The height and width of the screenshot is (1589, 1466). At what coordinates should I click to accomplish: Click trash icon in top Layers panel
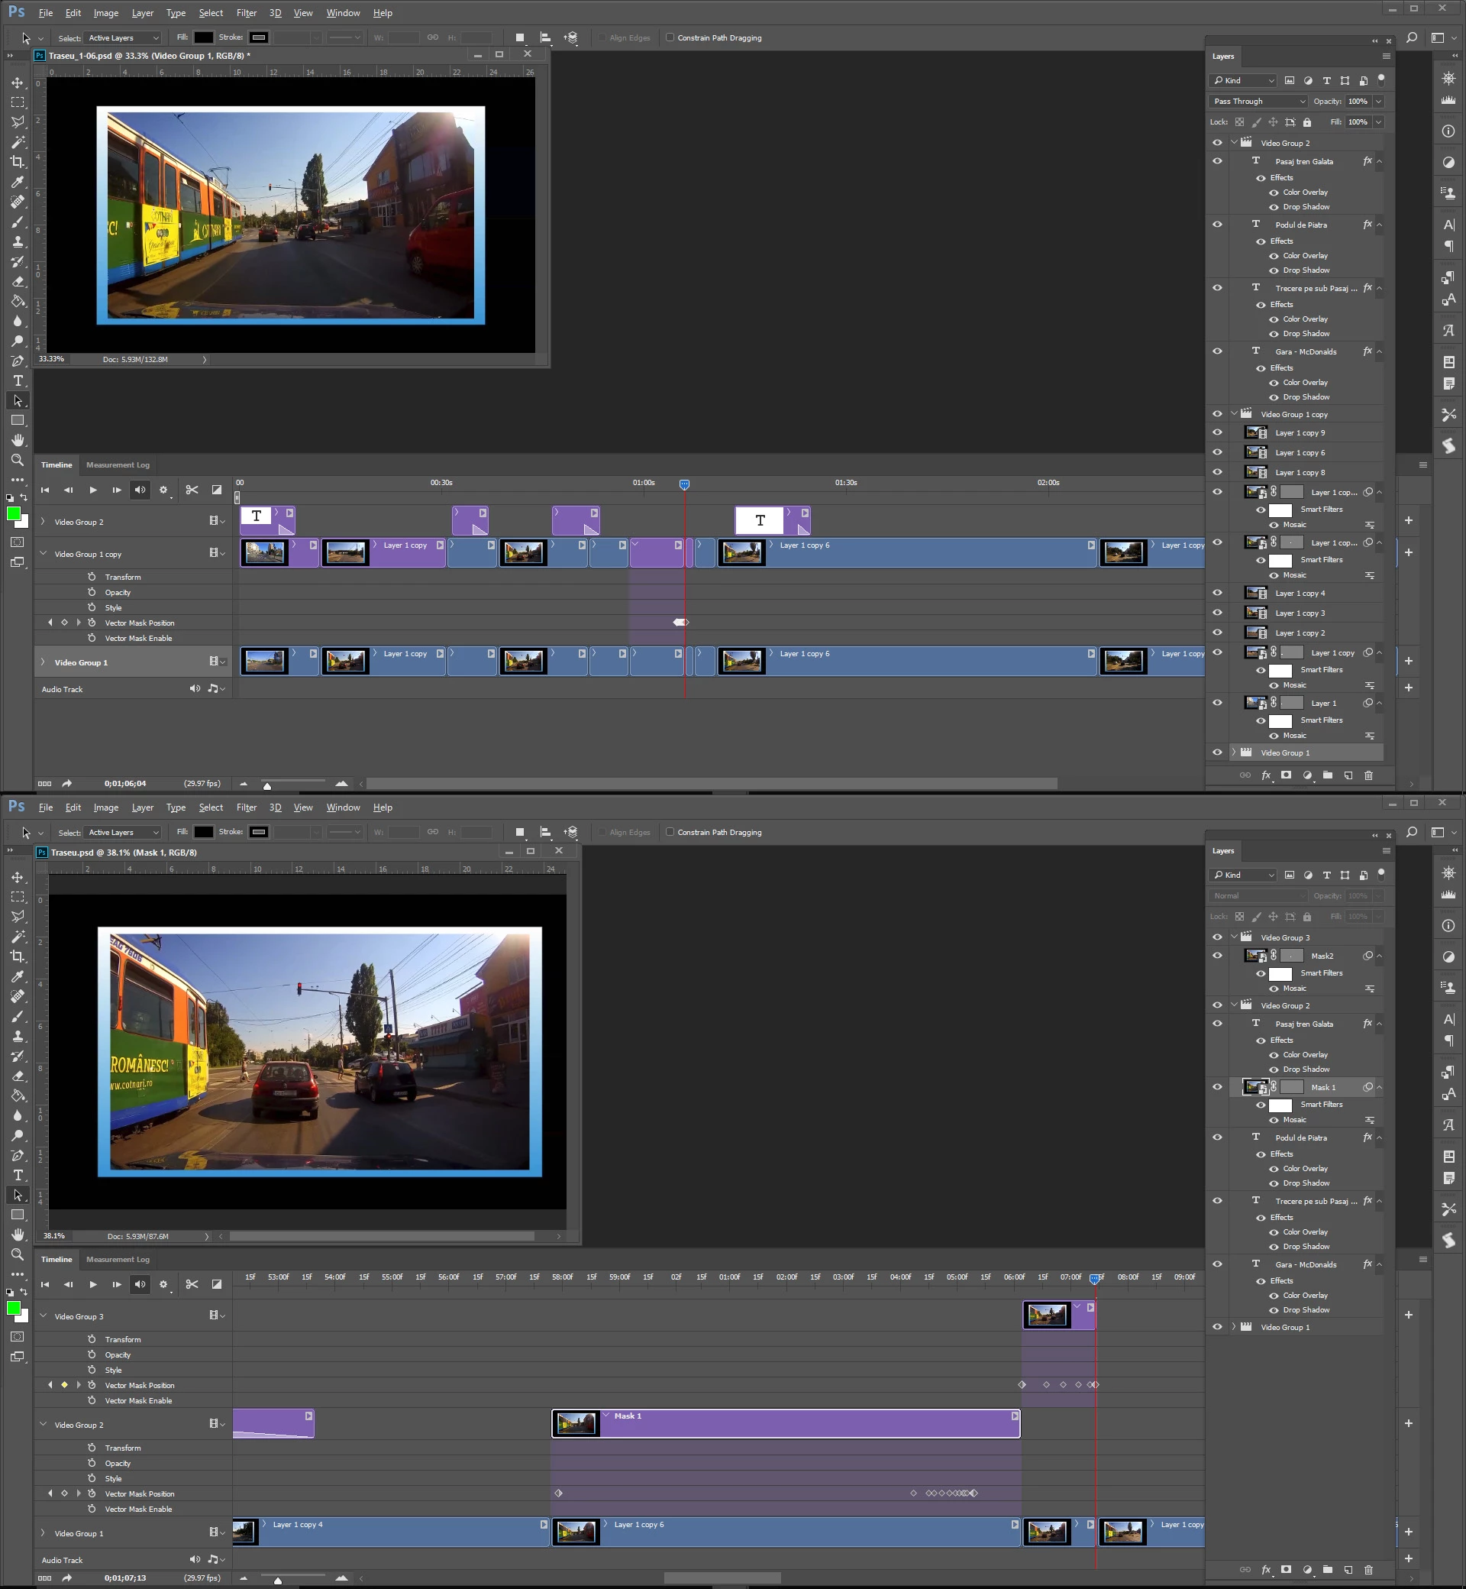tap(1368, 775)
